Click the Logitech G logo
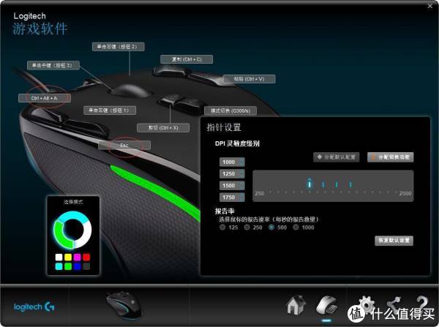The width and height of the screenshot is (439, 327). [x=34, y=307]
